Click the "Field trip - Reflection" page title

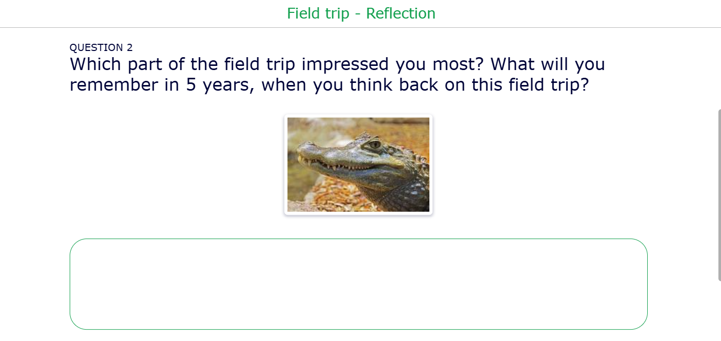point(361,13)
